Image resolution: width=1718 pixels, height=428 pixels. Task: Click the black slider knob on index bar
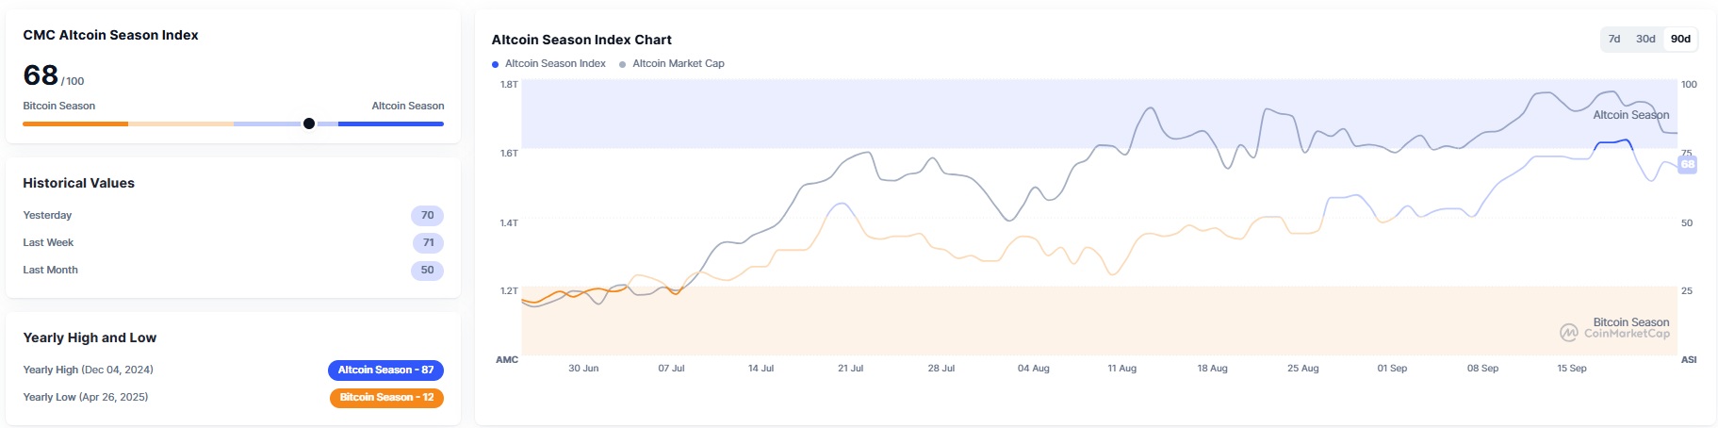pyautogui.click(x=309, y=123)
